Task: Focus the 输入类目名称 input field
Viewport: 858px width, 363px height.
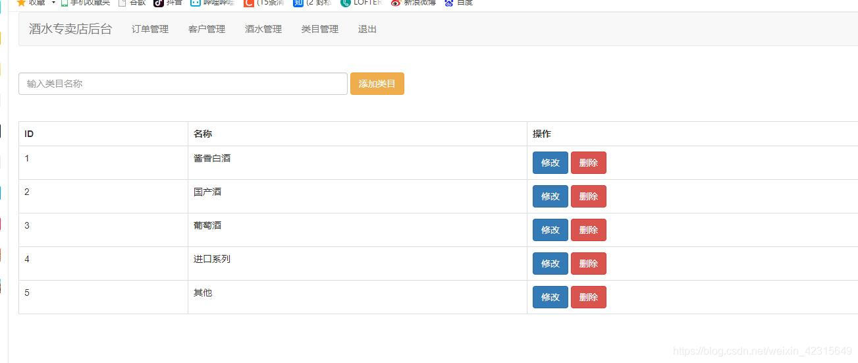Action: tap(183, 84)
